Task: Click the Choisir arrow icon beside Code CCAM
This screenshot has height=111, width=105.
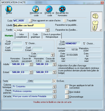Action: pos(84,44)
